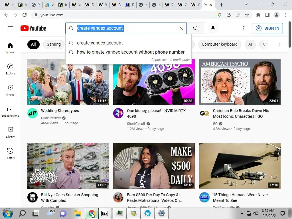Click 'One kidney, please!' video title

[156, 113]
